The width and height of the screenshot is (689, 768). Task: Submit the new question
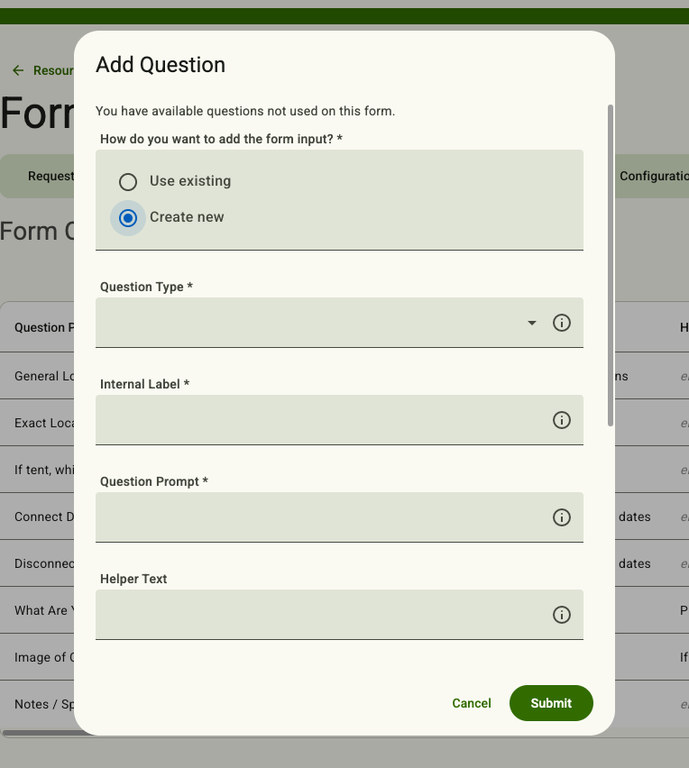(551, 703)
